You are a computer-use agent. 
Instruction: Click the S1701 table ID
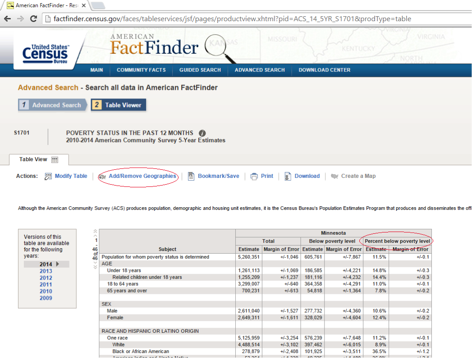(22, 133)
